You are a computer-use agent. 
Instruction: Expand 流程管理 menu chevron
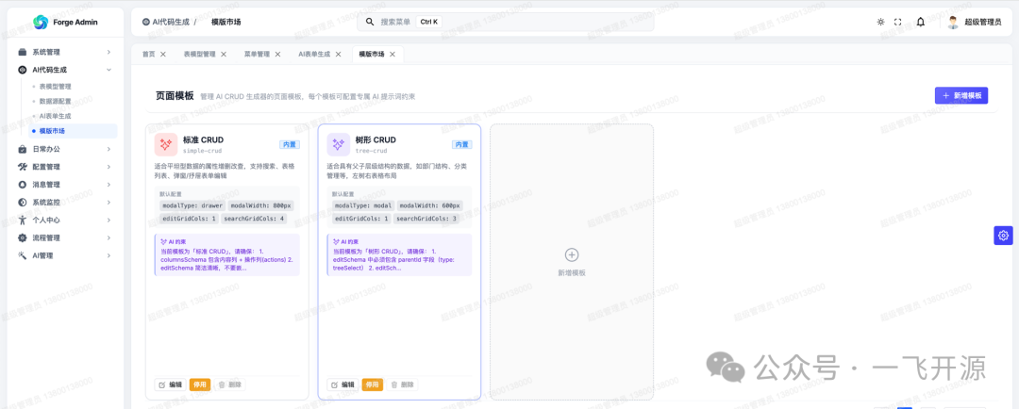coord(109,237)
